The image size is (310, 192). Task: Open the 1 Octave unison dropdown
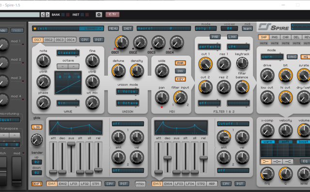tap(127, 103)
